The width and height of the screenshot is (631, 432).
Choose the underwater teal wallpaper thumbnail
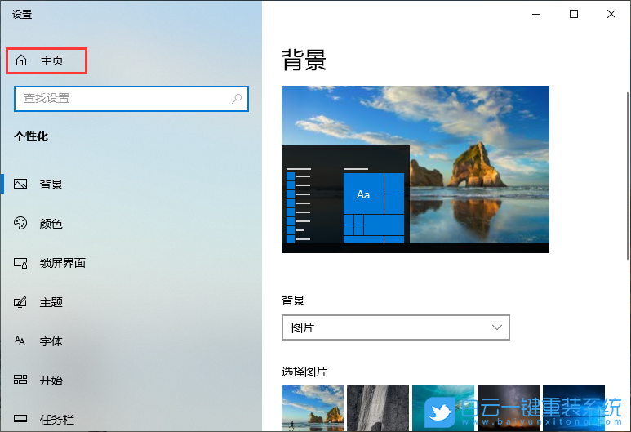coord(443,408)
